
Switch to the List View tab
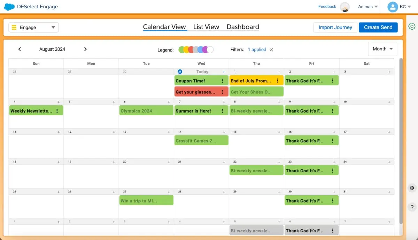206,27
